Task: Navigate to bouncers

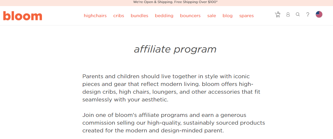Action: pos(190,16)
